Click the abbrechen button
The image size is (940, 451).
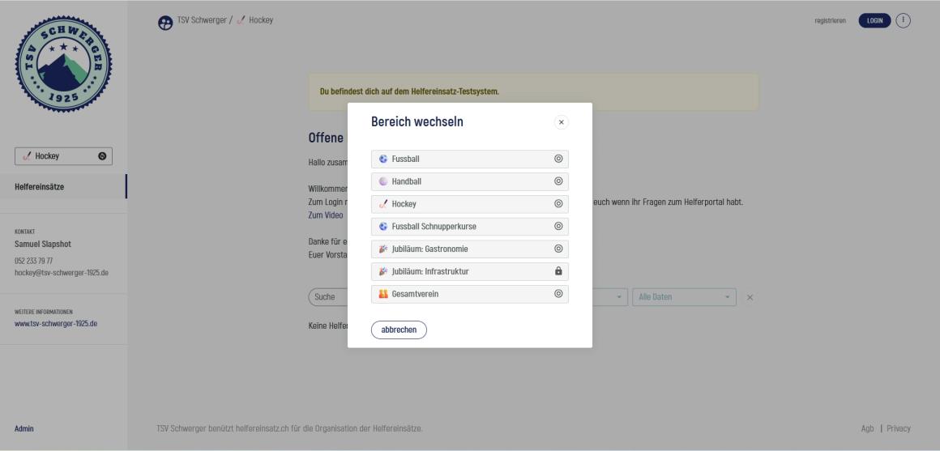[399, 330]
